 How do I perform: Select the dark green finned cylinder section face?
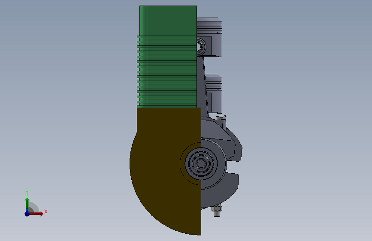point(172,57)
